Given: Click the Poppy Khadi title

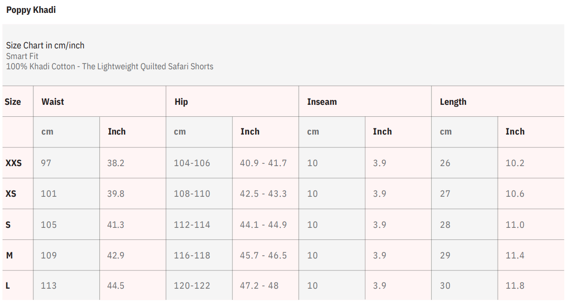Looking at the screenshot, I should 31,10.
